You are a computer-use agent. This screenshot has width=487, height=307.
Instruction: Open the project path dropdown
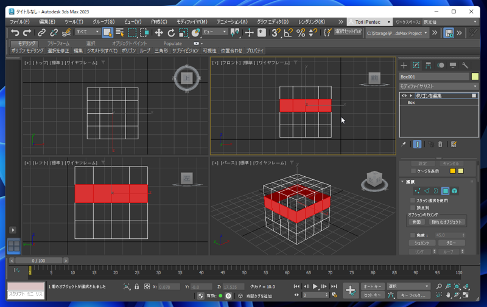click(397, 33)
